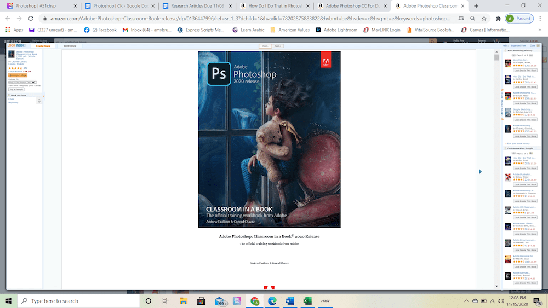Switch to 'Adobe Photoshop CC For Dummies' tab
Image resolution: width=548 pixels, height=308 pixels.
352,6
